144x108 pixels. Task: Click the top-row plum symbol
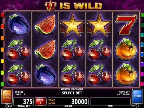[18, 24]
